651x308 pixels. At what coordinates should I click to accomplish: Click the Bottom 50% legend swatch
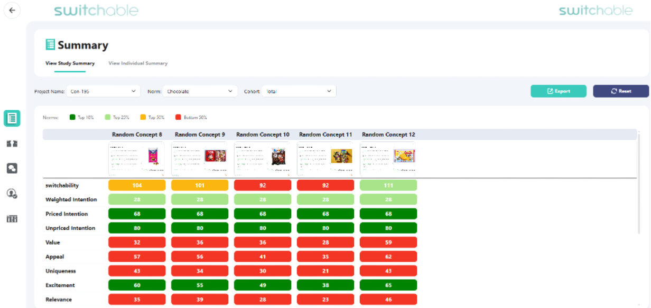click(178, 117)
